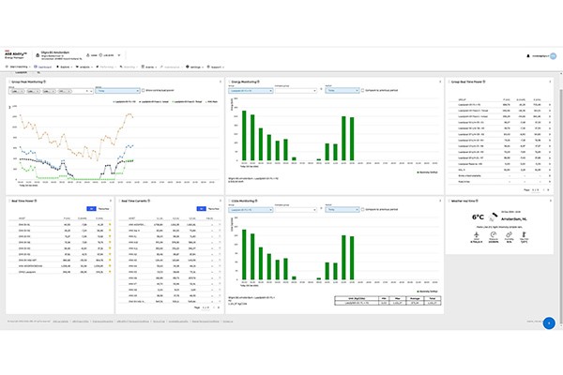Click the ABB Ability Energy Manager logo
Viewport: 563px width, 375px height.
click(20, 55)
